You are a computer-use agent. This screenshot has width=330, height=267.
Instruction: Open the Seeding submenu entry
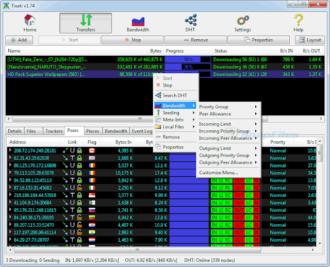tap(175, 113)
